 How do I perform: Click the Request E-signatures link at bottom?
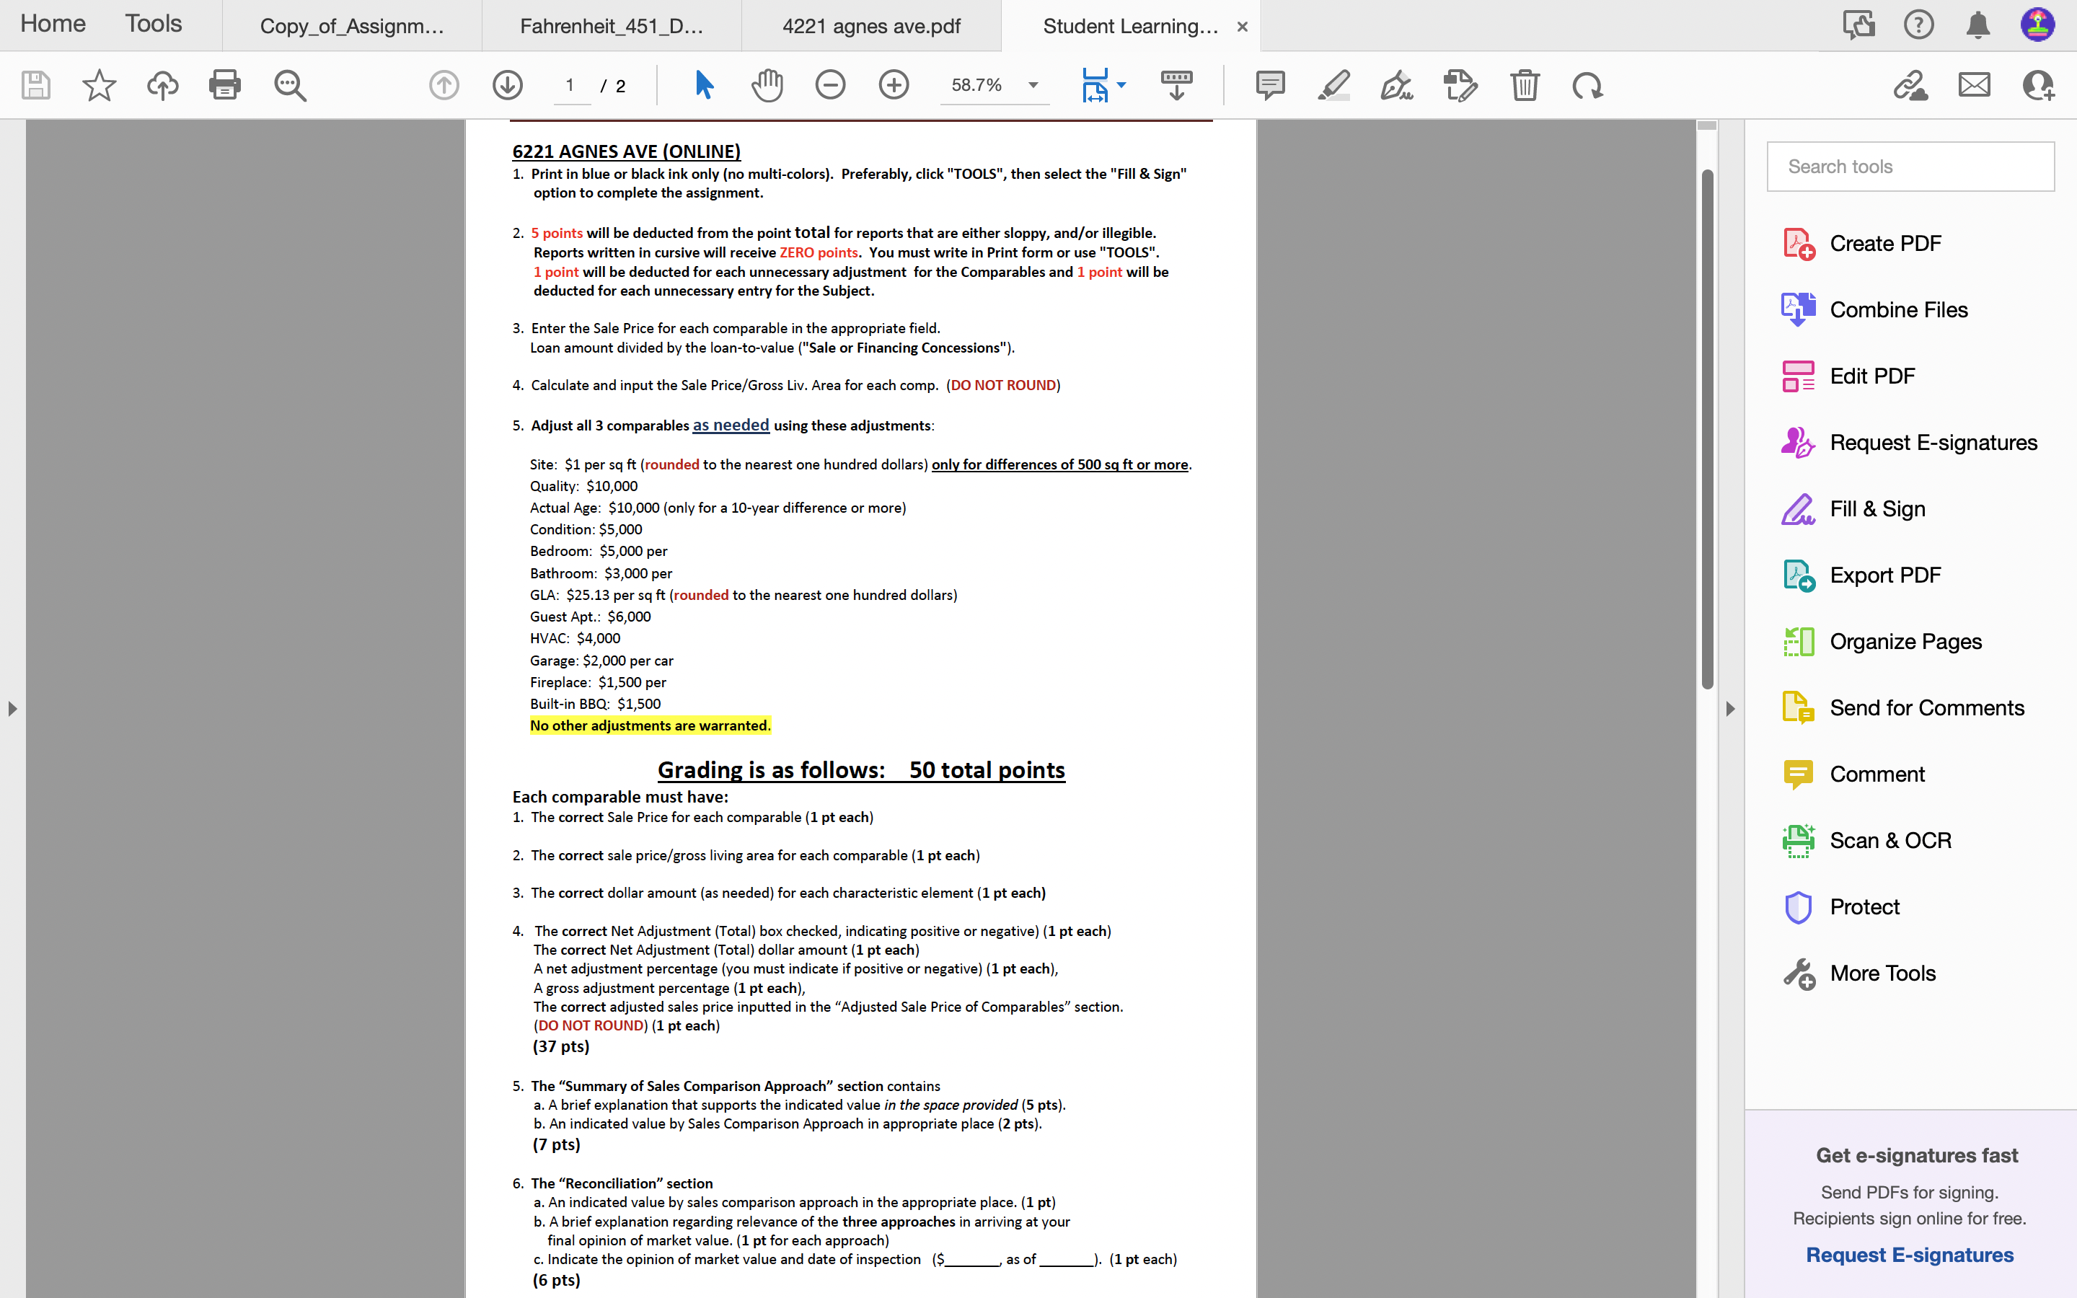(1909, 1254)
